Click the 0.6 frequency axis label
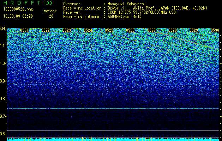 coord(3,134)
